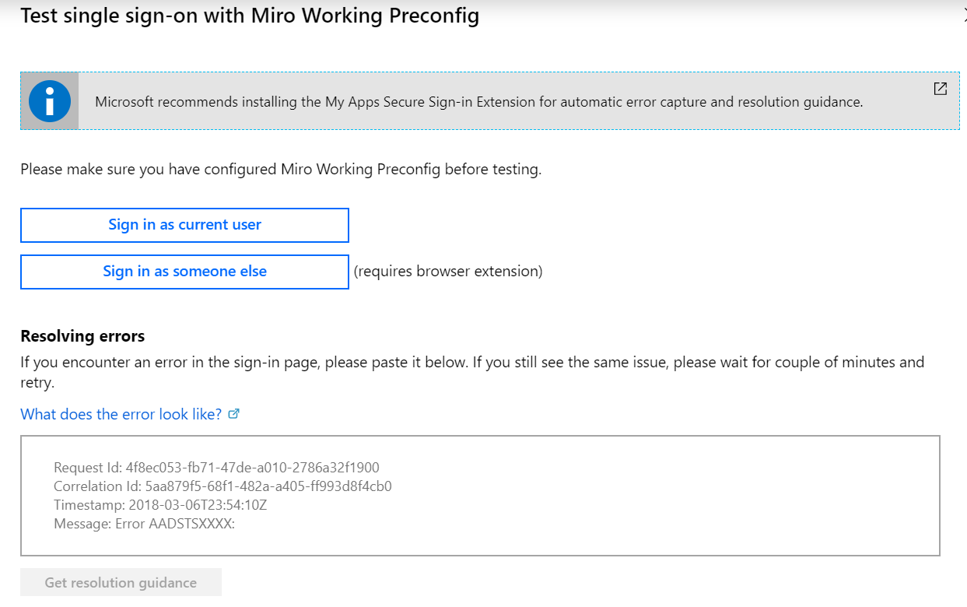Click the Correlation Id placeholder line

coord(222,486)
